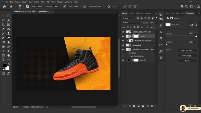Select the Brush tool in toolbox
Image resolution: width=201 pixels, height=113 pixels.
[x=3, y=34]
